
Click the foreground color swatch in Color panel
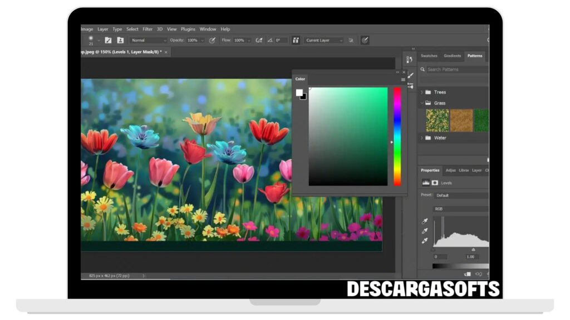299,93
